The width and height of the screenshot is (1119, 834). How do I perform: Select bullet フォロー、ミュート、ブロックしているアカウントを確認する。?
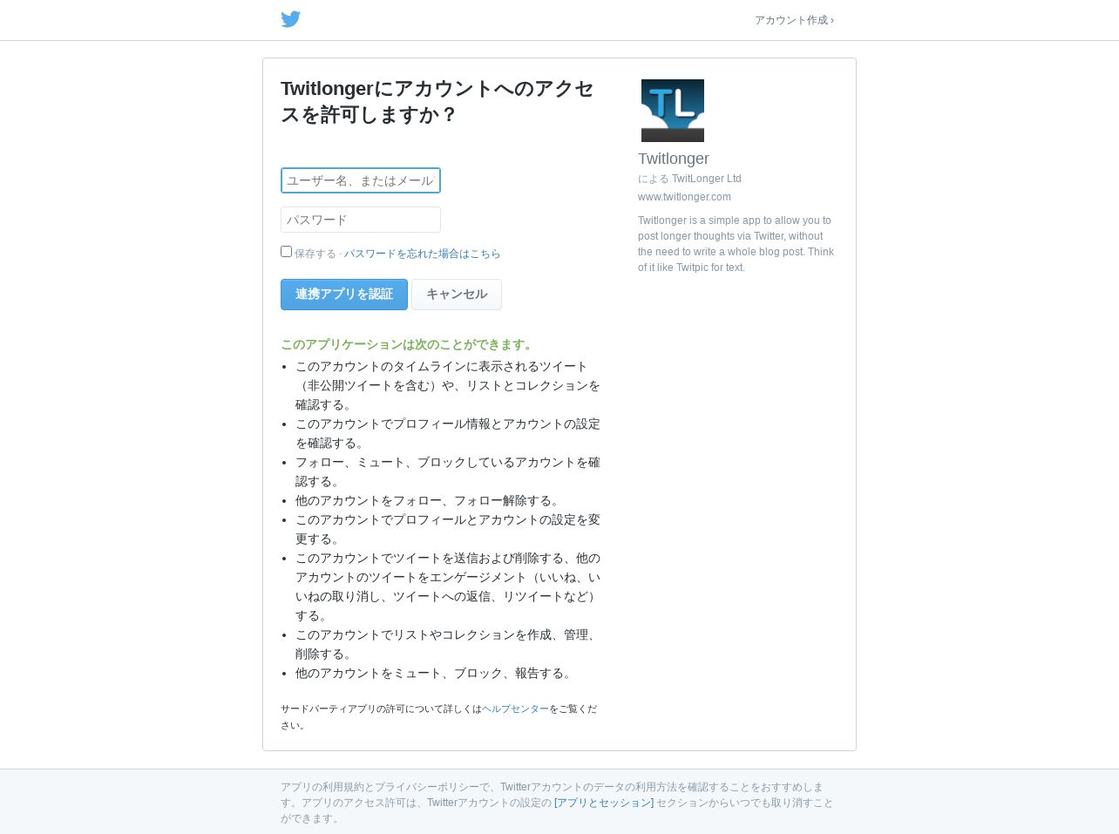pyautogui.click(x=448, y=471)
